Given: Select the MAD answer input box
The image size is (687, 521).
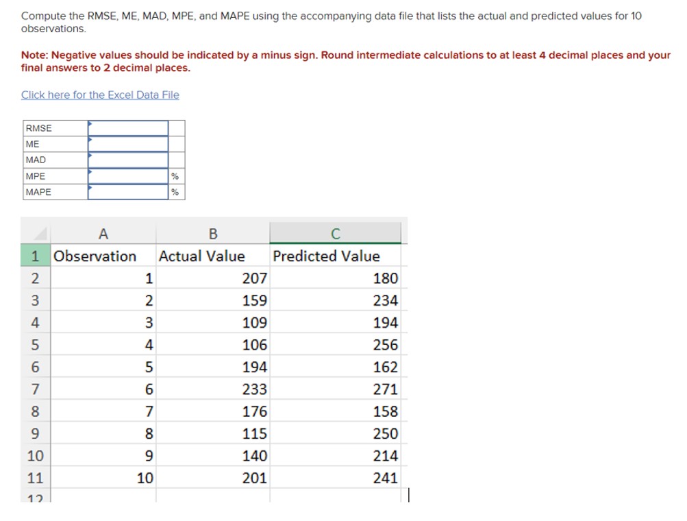Looking at the screenshot, I should (x=127, y=159).
